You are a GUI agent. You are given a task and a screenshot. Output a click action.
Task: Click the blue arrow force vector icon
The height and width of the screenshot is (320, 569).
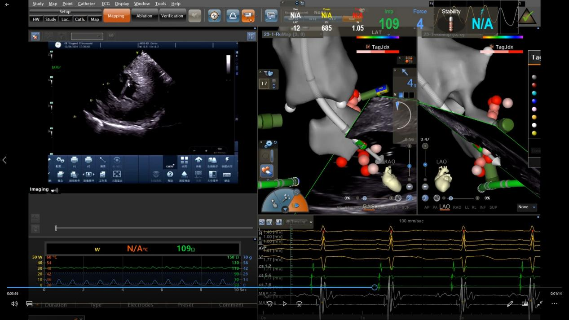pos(405,72)
